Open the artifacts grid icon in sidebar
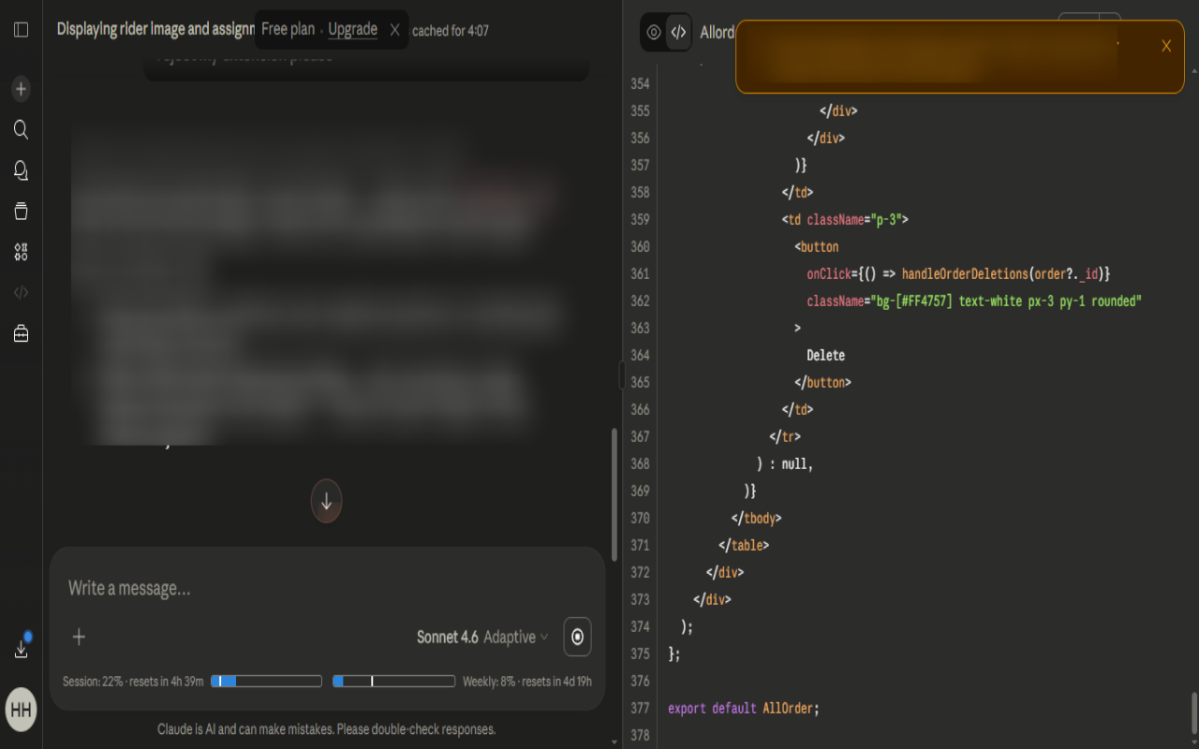The width and height of the screenshot is (1199, 749). [21, 252]
